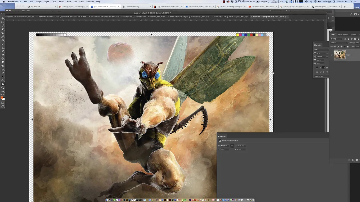Toggle lock position
Image resolution: width=360 pixels, height=202 pixels.
pyautogui.click(x=341, y=47)
